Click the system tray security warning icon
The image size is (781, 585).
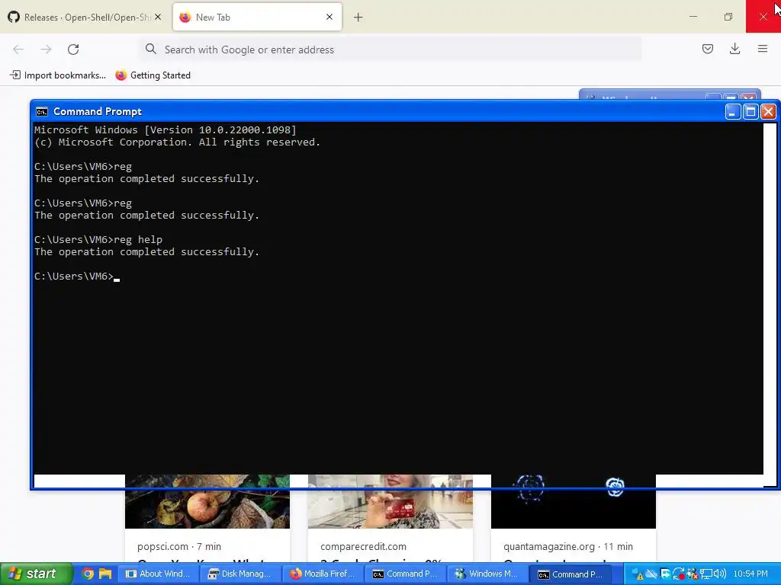[x=638, y=574]
